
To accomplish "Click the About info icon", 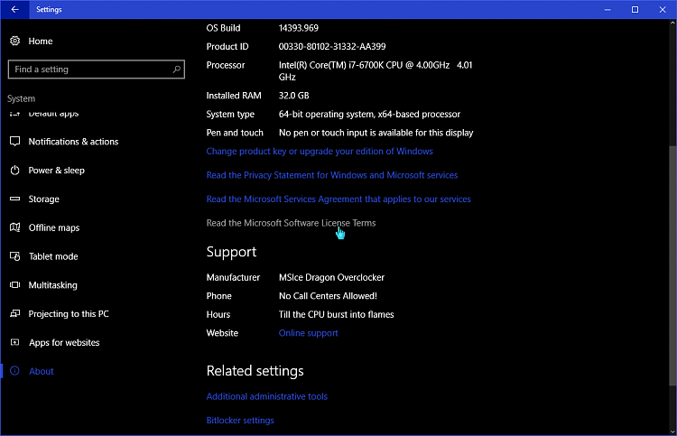I will [x=15, y=371].
